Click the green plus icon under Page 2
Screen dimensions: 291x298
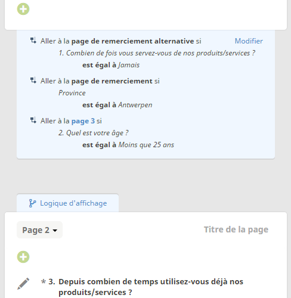[23, 257]
